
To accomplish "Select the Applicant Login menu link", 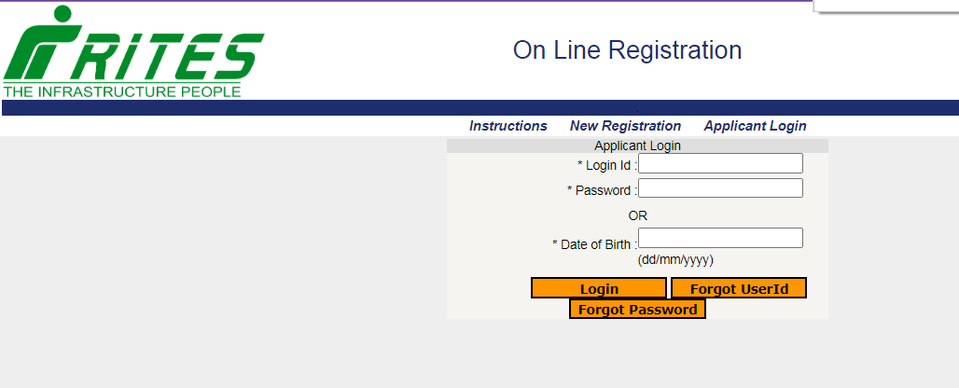I will tap(755, 126).
